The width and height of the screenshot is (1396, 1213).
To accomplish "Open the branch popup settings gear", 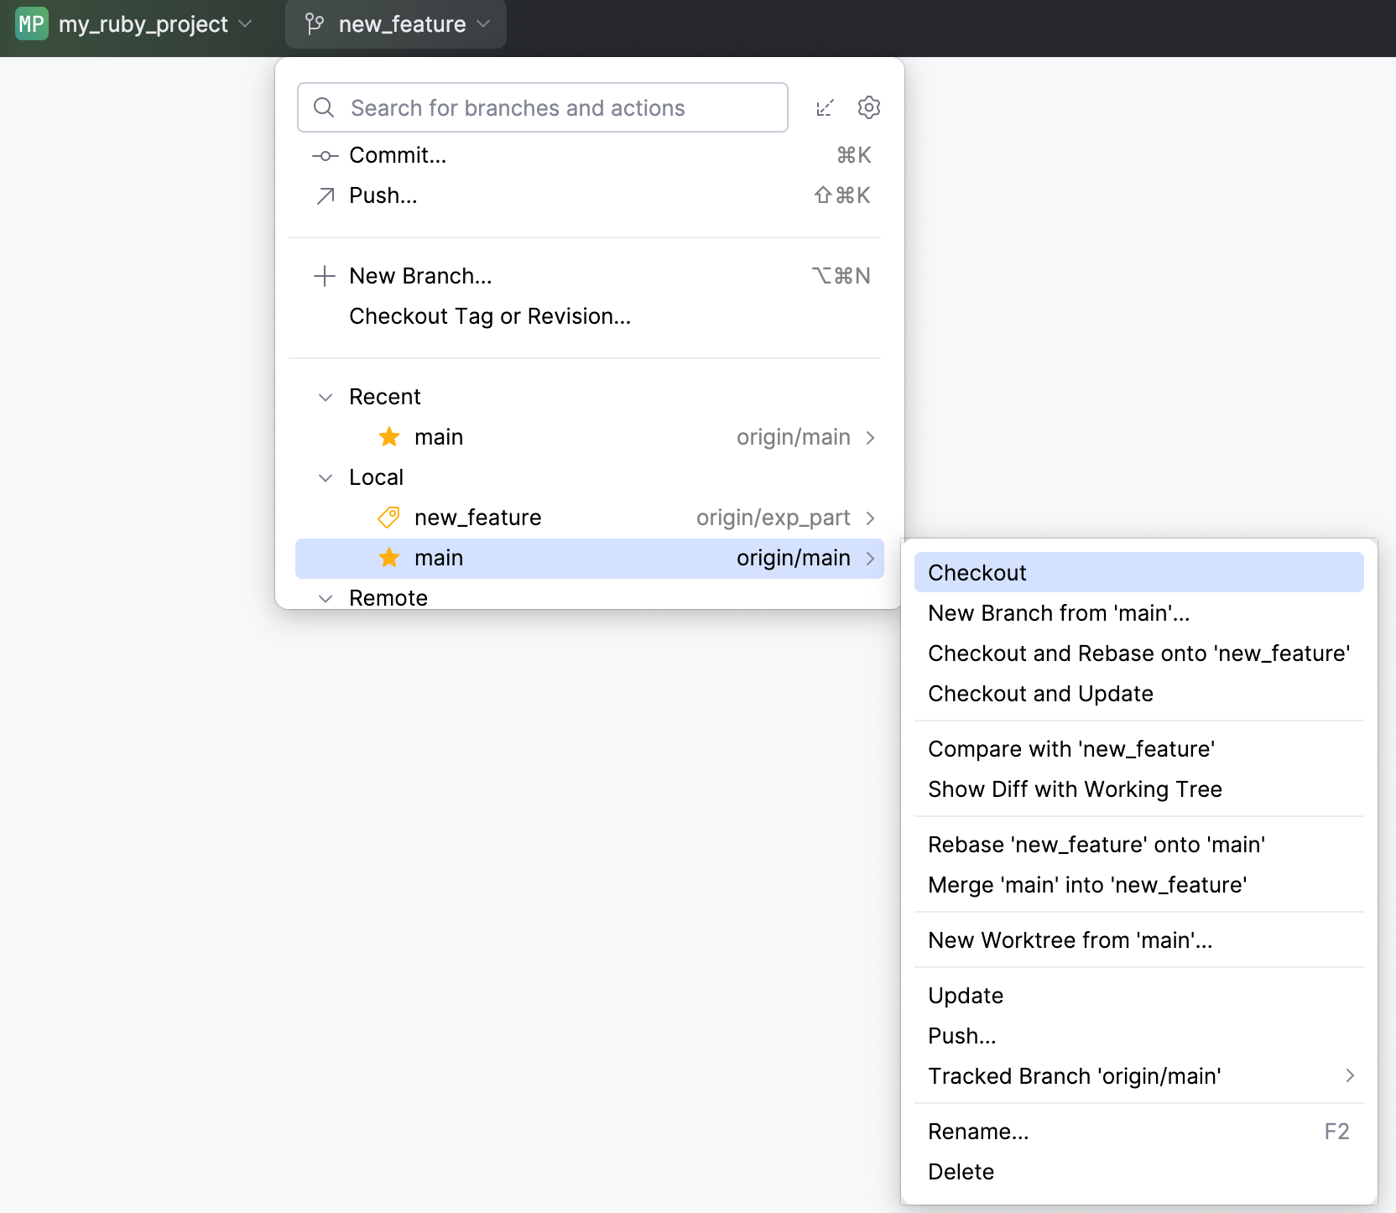I will point(868,107).
